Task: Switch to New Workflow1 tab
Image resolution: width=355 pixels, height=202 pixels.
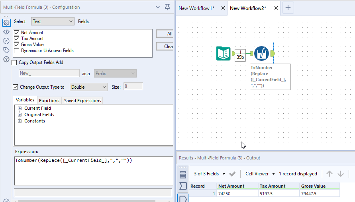Action: click(196, 8)
